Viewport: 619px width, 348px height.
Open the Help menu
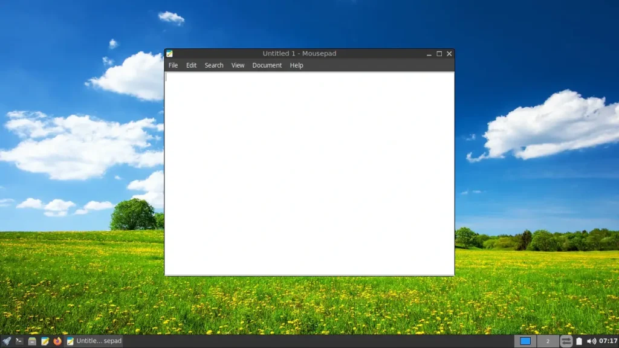click(296, 65)
